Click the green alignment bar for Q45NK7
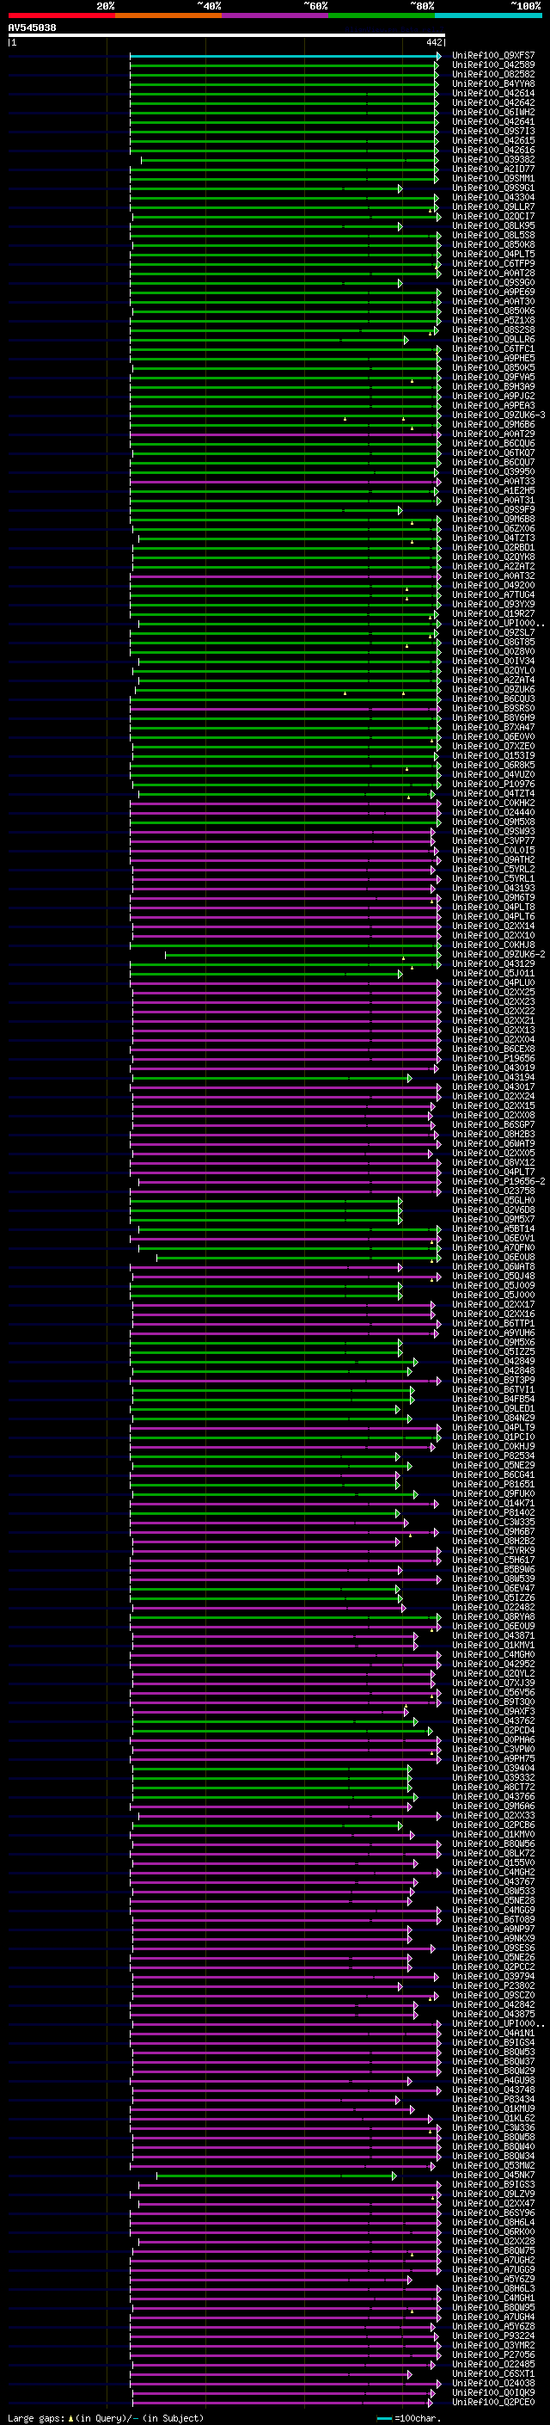 click(277, 2176)
